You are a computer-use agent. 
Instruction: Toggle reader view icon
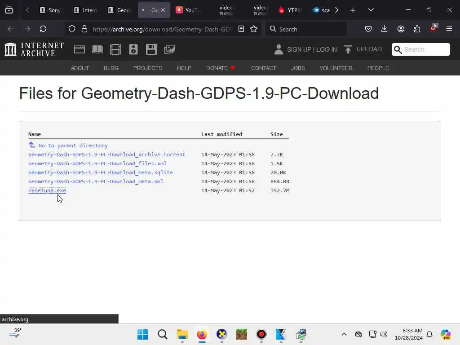pyautogui.click(x=241, y=29)
